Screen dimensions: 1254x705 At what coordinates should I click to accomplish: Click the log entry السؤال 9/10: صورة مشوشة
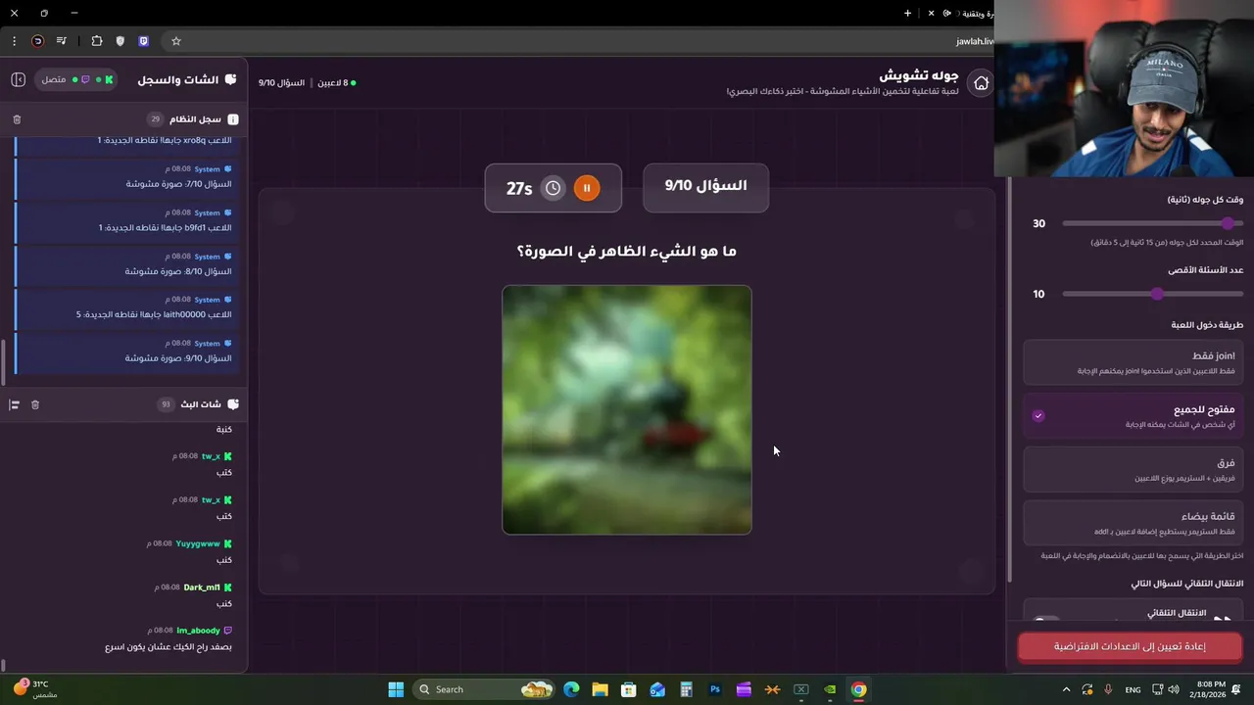pyautogui.click(x=128, y=352)
